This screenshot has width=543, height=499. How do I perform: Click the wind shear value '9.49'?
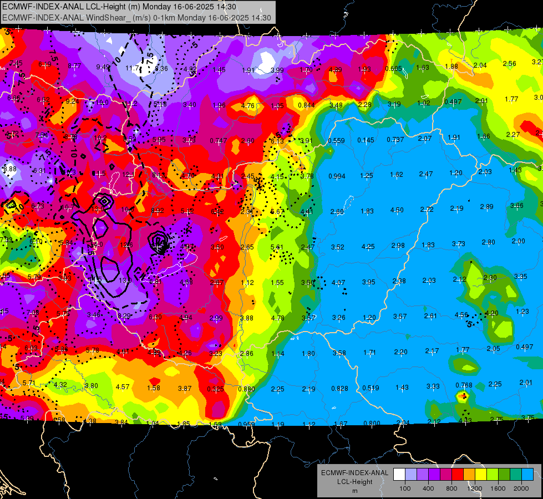tap(103, 67)
